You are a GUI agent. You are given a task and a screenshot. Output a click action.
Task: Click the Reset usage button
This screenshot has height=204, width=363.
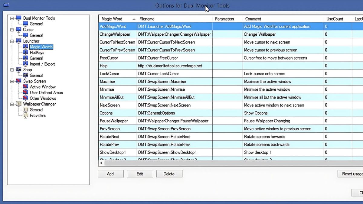pyautogui.click(x=350, y=174)
